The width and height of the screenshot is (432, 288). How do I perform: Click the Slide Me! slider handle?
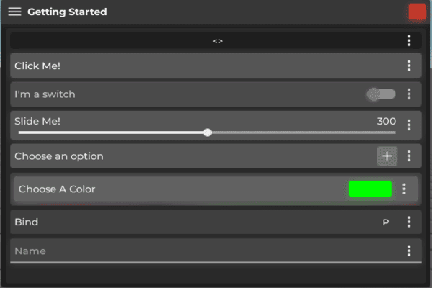coord(208,132)
